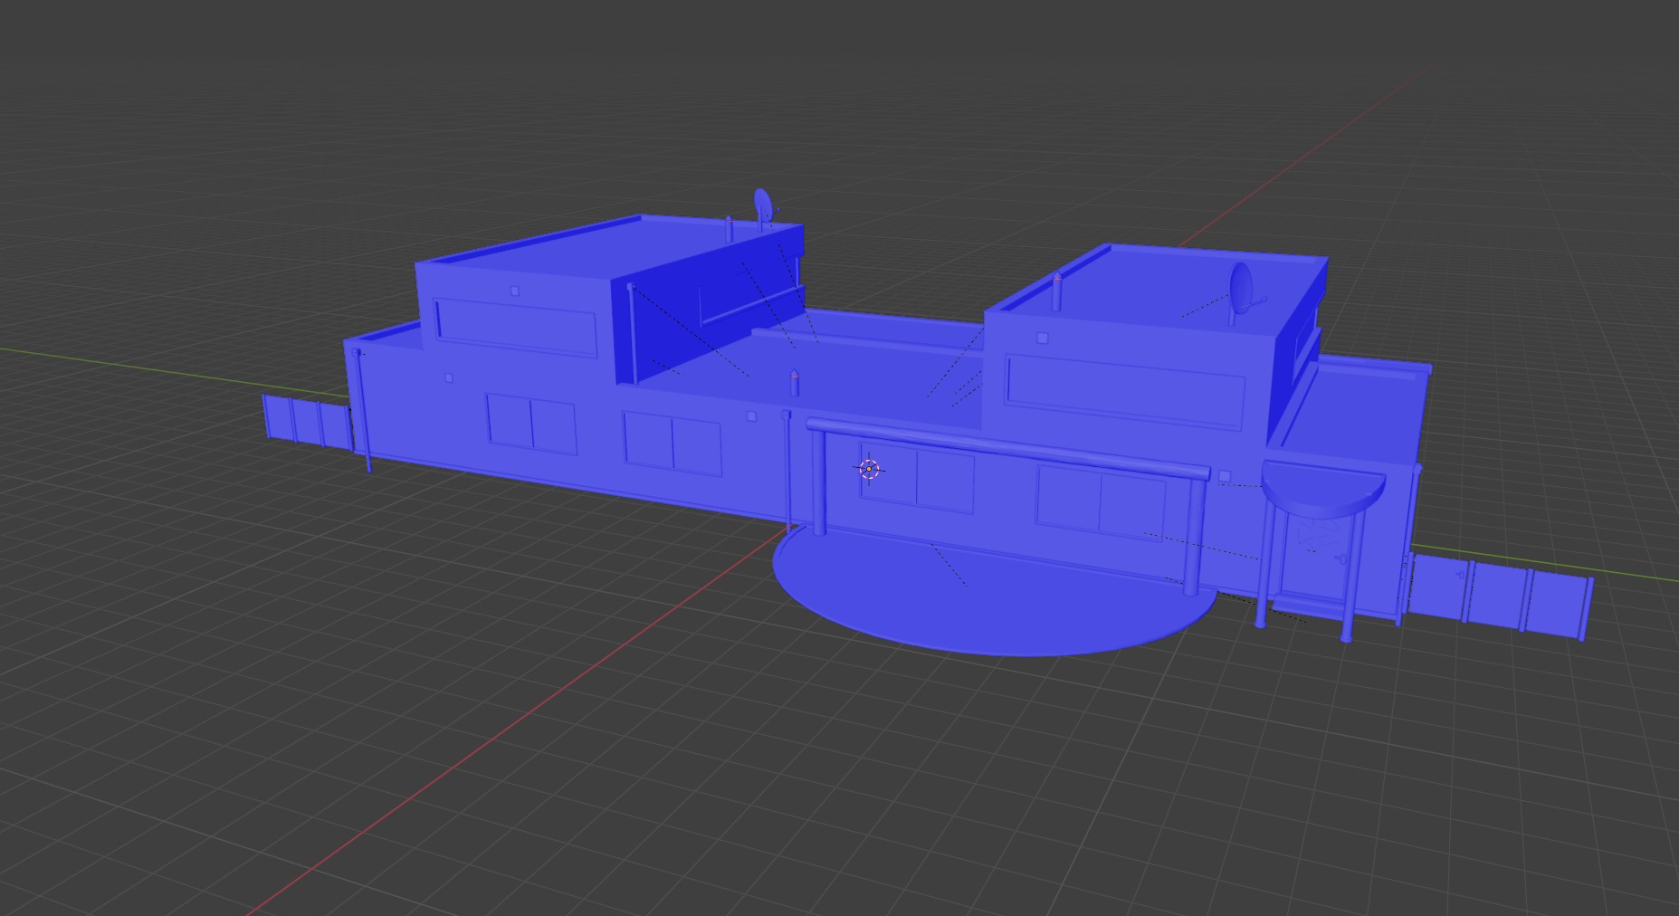The width and height of the screenshot is (1679, 916).
Task: Select the vent pipe on the right upper roof
Action: [x=1057, y=291]
